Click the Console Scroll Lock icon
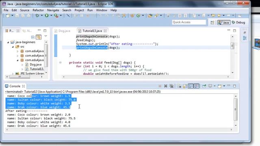Screen dimensions: 260x146 point(185,86)
